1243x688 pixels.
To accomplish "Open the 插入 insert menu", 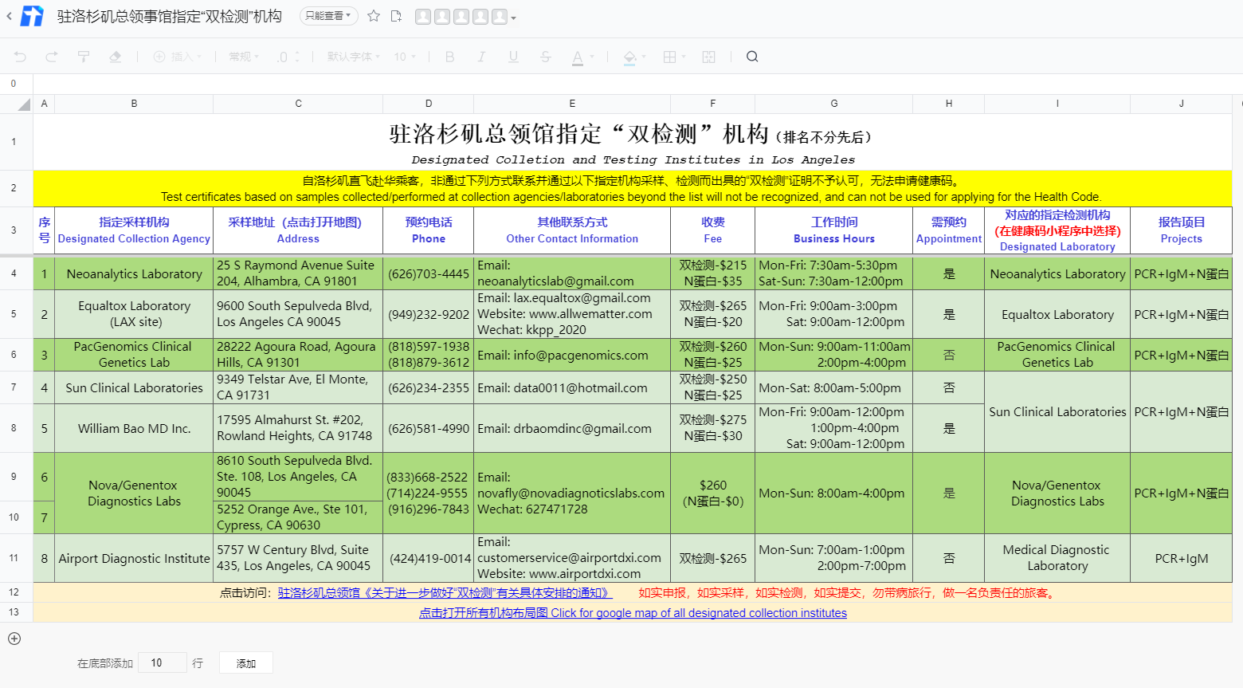I will click(177, 57).
